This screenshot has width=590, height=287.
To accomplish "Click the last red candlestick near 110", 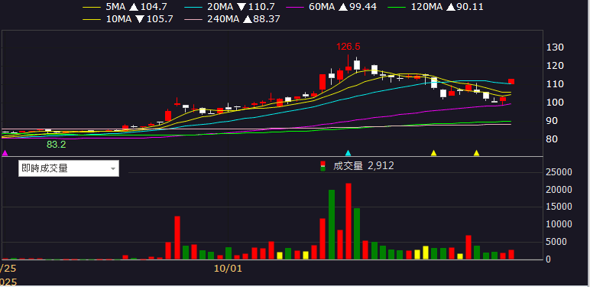I will click(x=511, y=81).
